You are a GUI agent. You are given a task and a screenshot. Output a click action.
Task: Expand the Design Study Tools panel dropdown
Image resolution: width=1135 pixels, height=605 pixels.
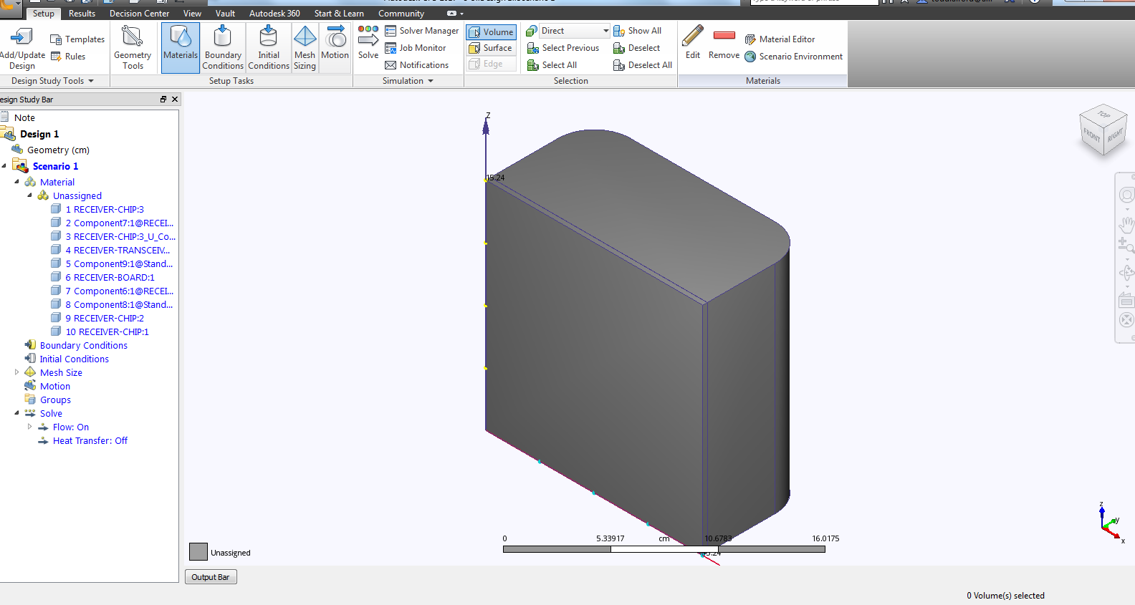[91, 81]
